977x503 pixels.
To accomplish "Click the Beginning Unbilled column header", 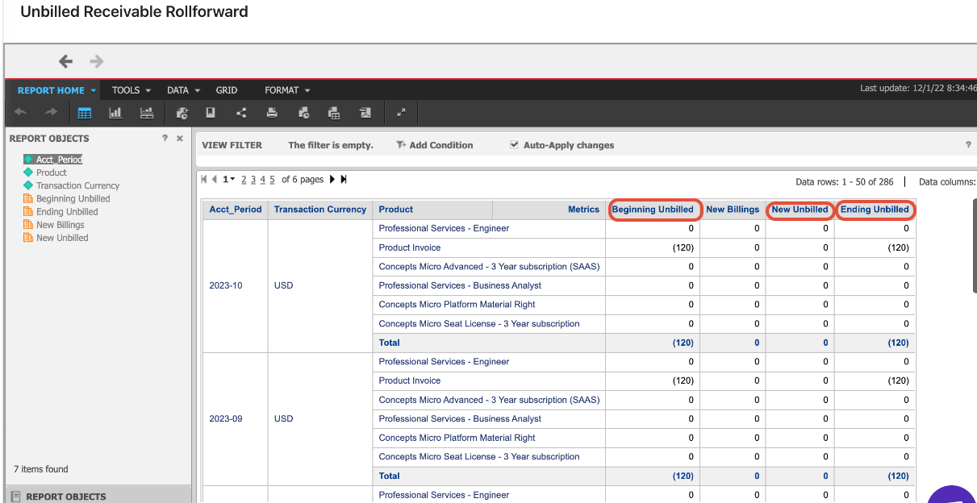I will click(653, 210).
